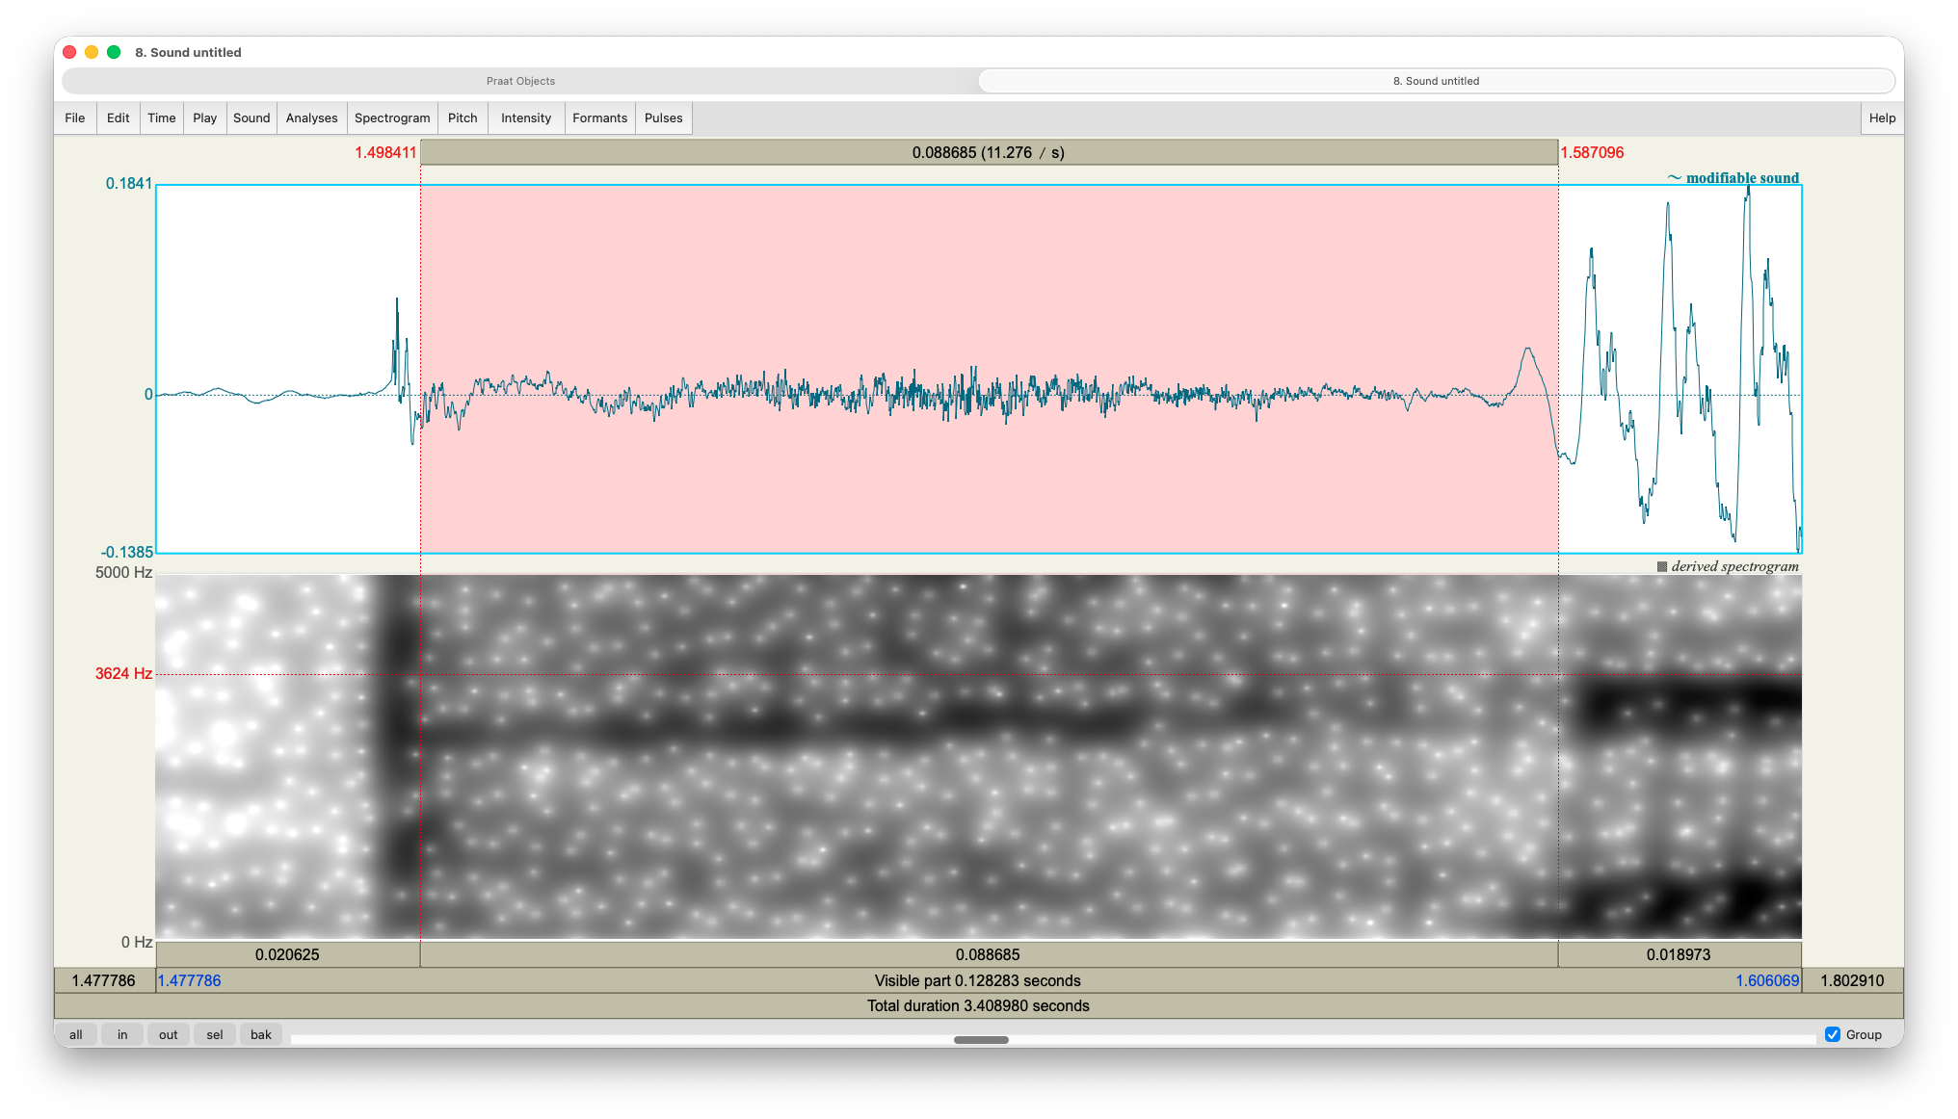The height and width of the screenshot is (1119, 1958).
Task: Open the Spectrogram menu
Action: point(392,117)
